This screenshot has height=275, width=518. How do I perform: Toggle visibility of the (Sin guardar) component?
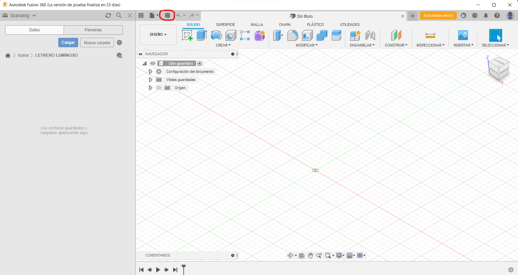pyautogui.click(x=153, y=63)
